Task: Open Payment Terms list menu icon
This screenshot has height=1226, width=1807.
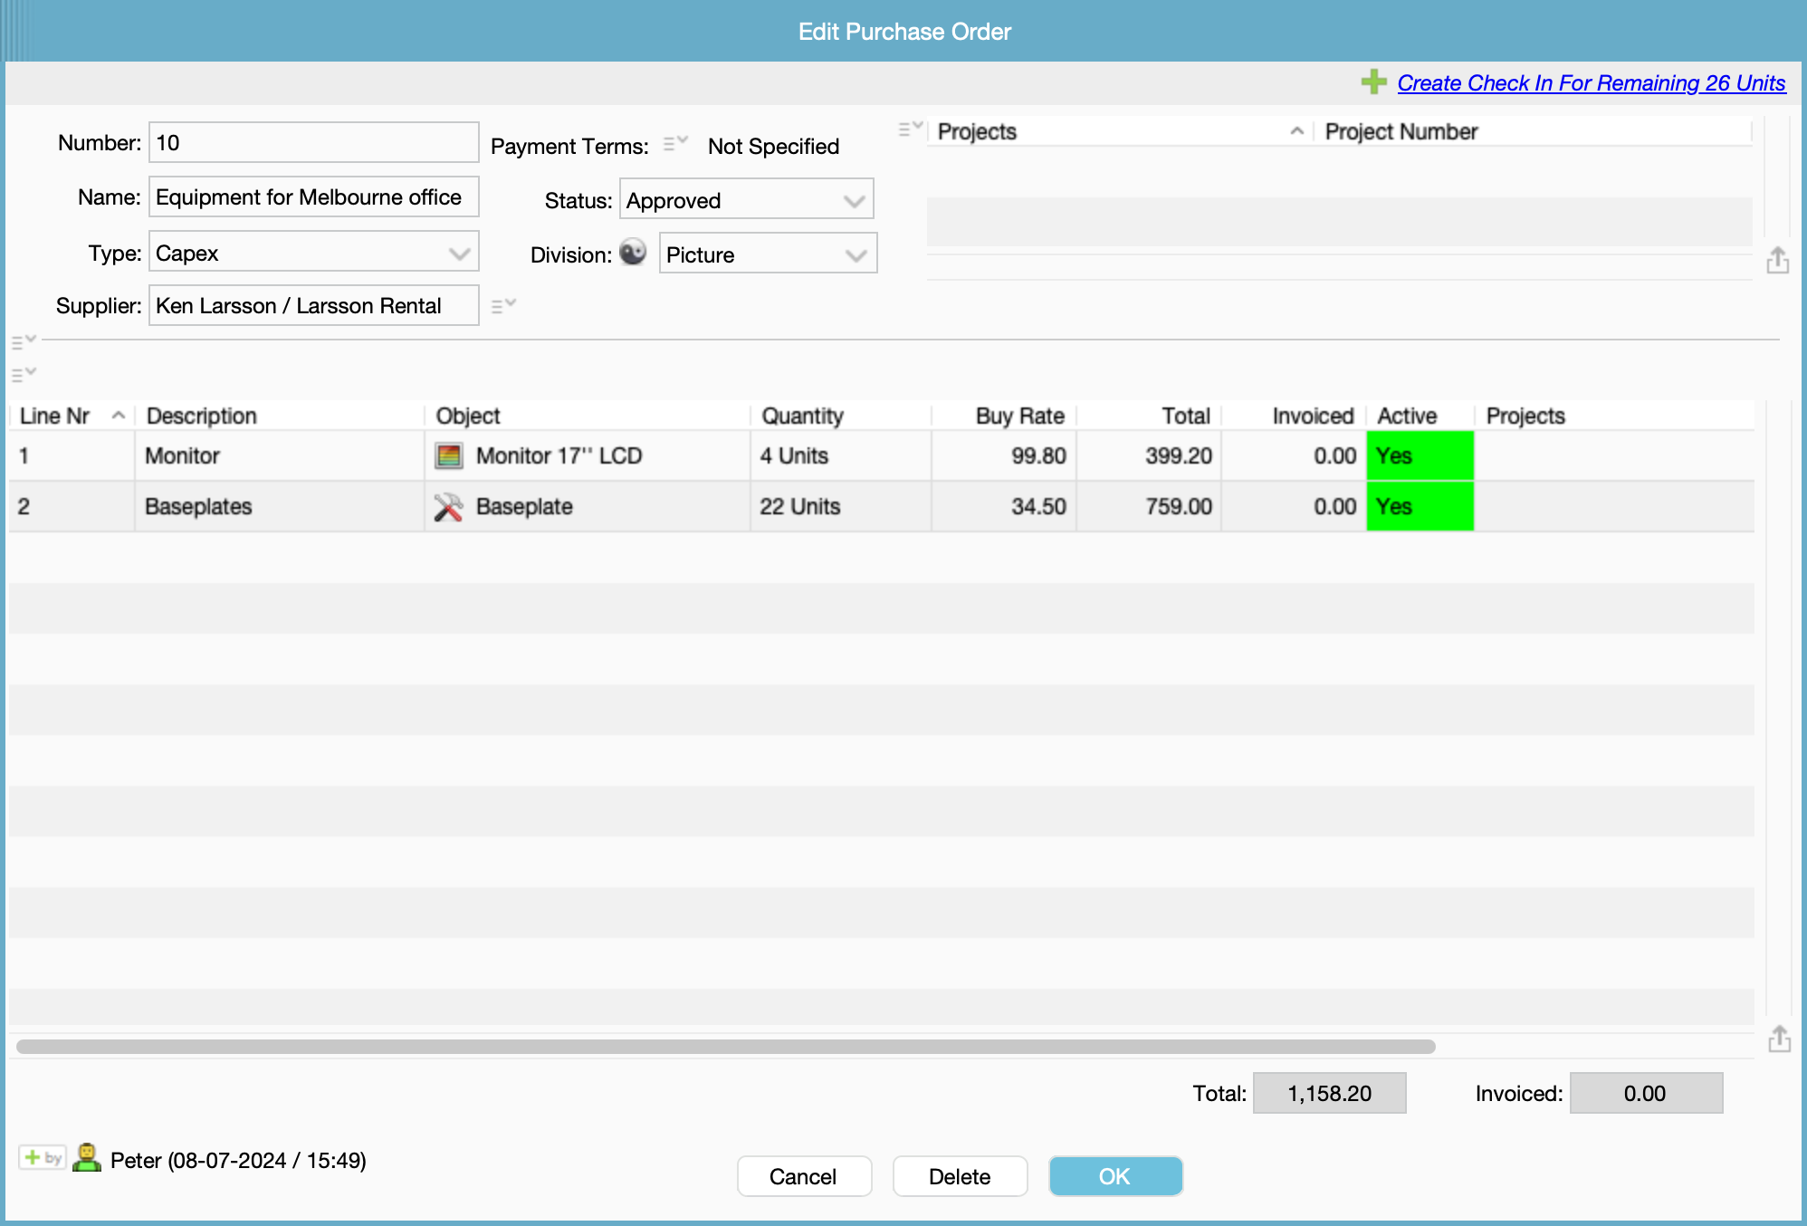Action: [x=675, y=144]
